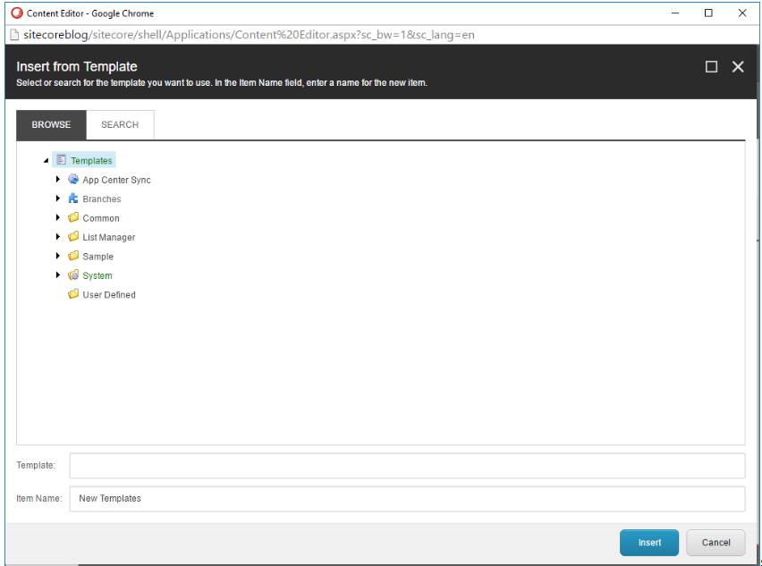Select App Center Sync in the tree
This screenshot has height=566, width=762.
(116, 180)
